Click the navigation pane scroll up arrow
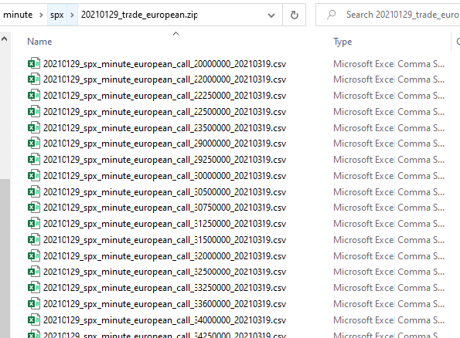The image size is (460, 338). coord(5,39)
